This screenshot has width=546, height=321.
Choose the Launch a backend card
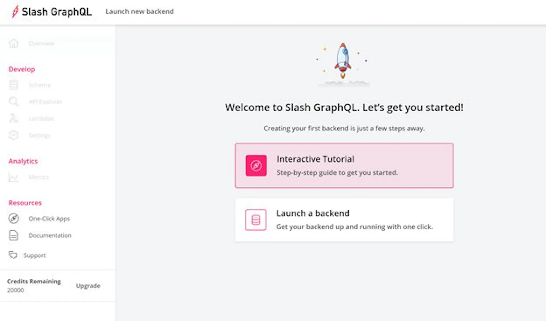tap(344, 220)
